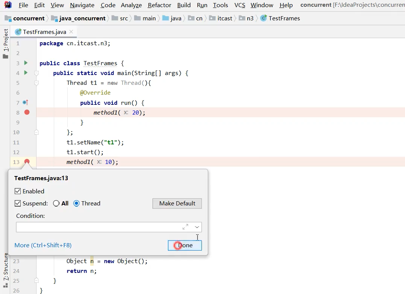Click the t1.start() code line
Viewport: 405px width, 294px height.
(x=85, y=152)
